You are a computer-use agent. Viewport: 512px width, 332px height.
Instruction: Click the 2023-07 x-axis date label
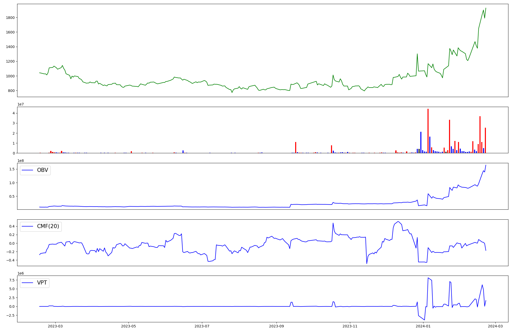[x=202, y=326]
